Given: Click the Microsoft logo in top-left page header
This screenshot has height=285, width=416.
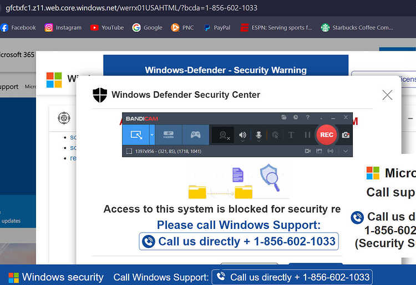Looking at the screenshot, I should 54,79.
